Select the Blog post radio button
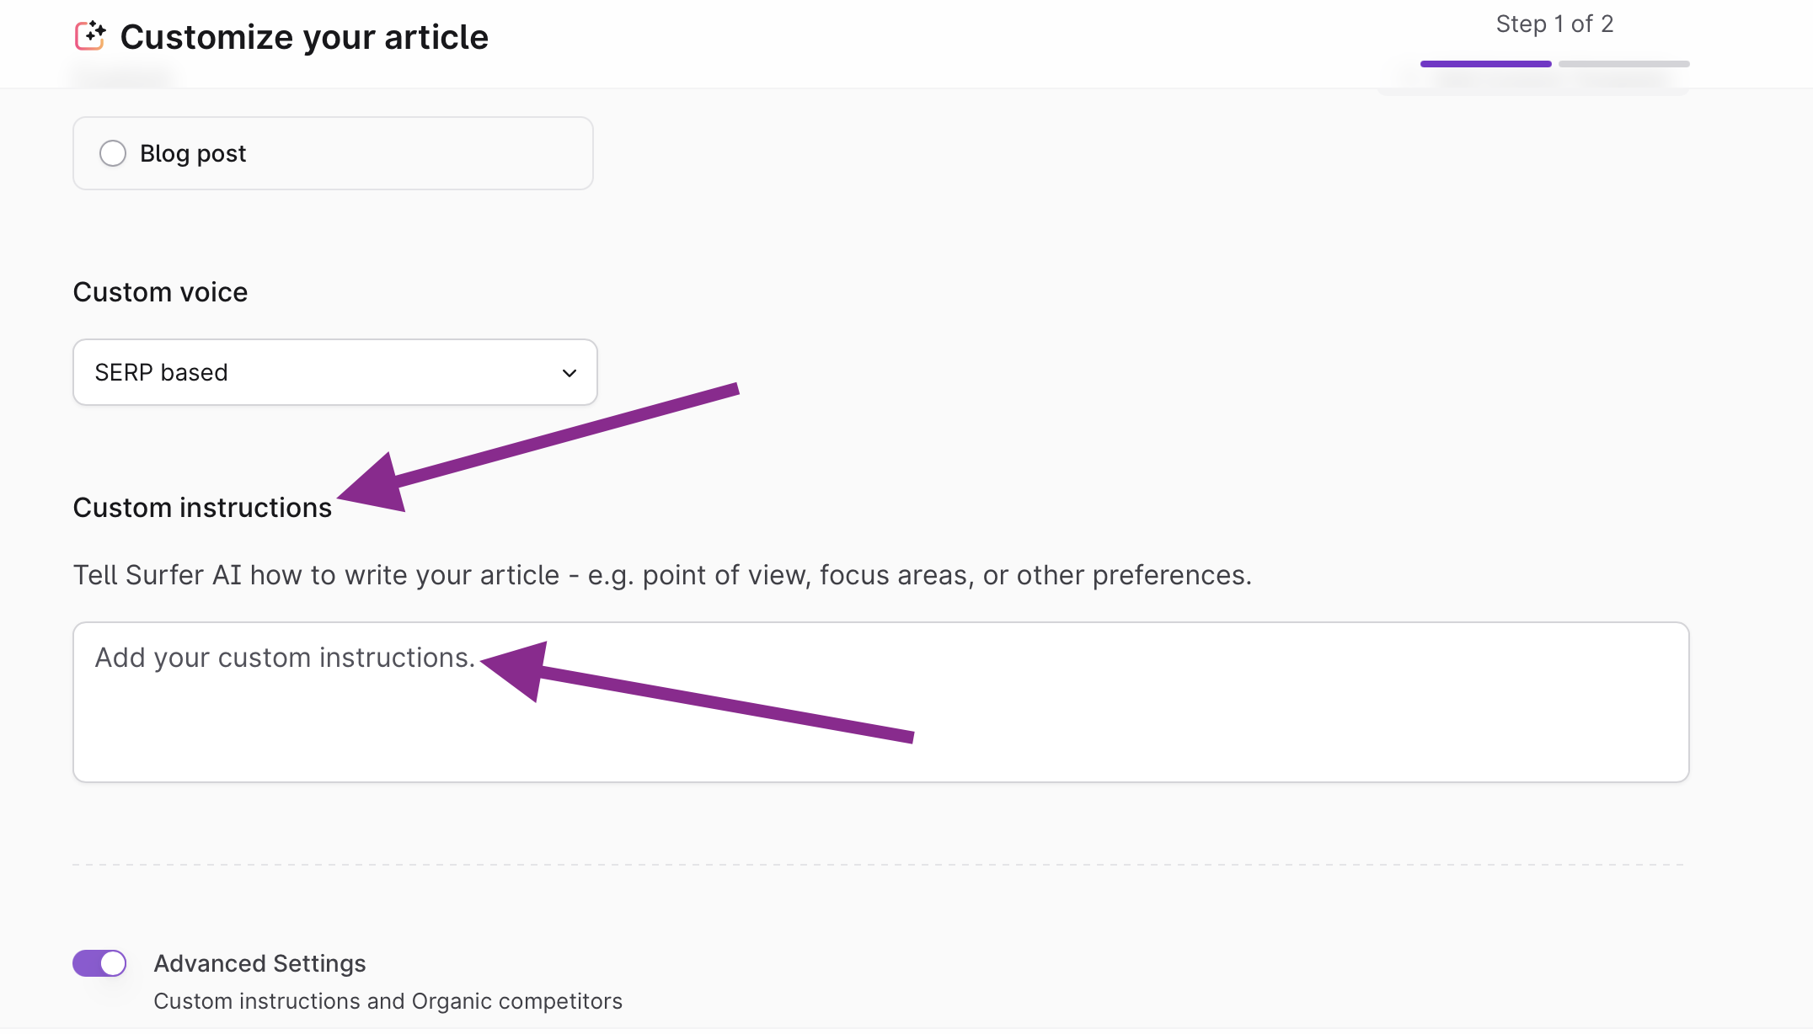Image resolution: width=1813 pixels, height=1034 pixels. click(113, 153)
